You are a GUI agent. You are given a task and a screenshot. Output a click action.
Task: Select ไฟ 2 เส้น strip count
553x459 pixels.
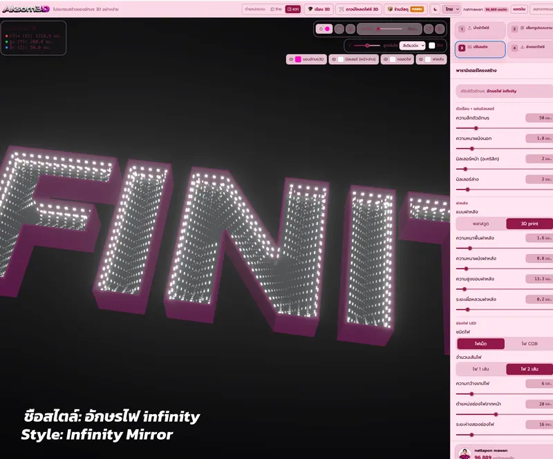pos(529,369)
